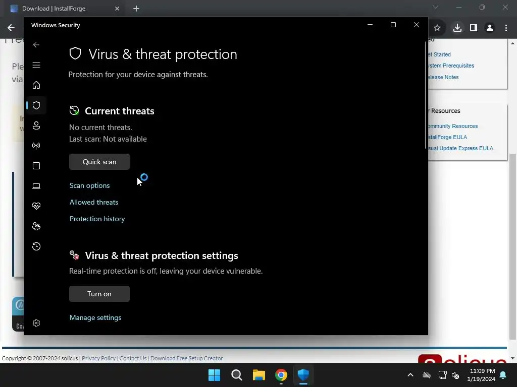Open the muted volume tray icon
517x387 pixels.
pos(455,375)
